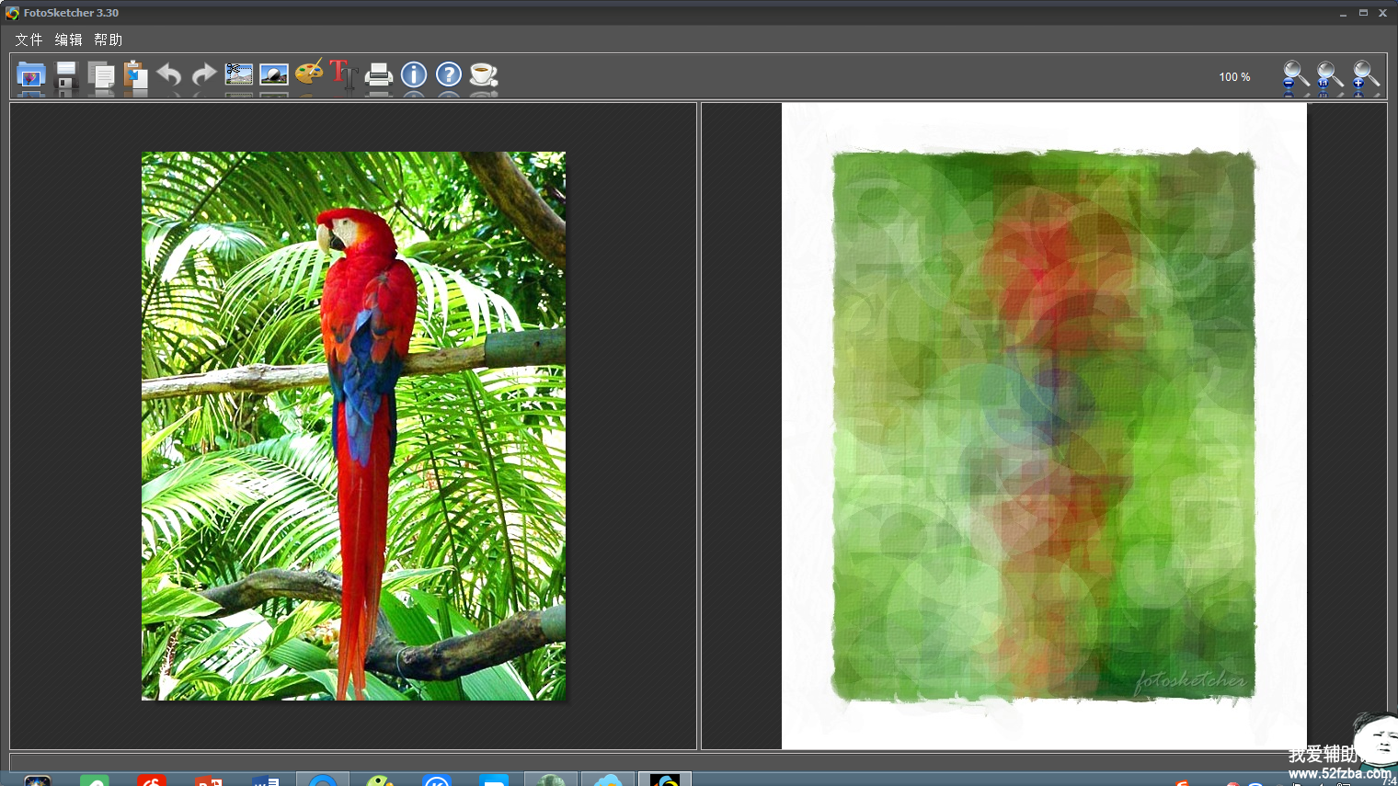Paste an image from the clipboard
Image resolution: width=1398 pixels, height=786 pixels.
[135, 75]
